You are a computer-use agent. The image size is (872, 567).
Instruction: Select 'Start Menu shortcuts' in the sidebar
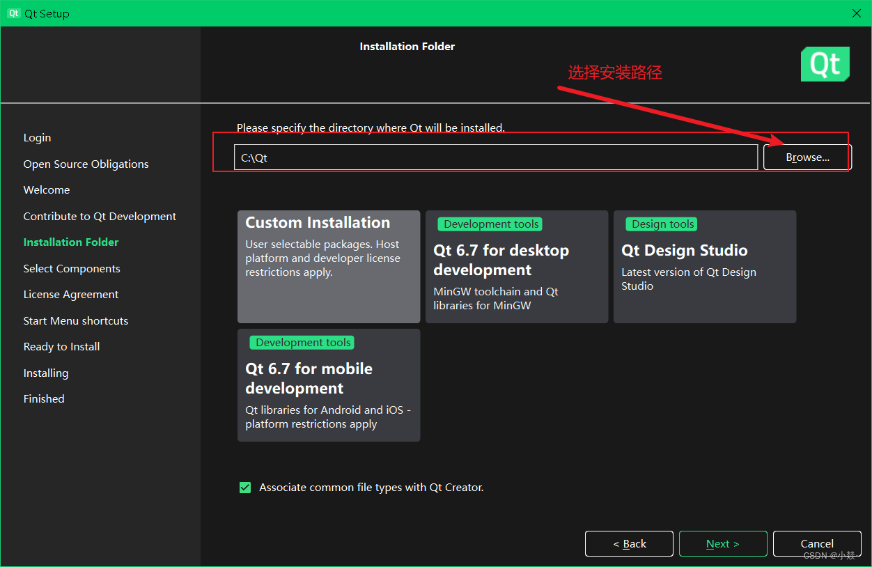[75, 320]
